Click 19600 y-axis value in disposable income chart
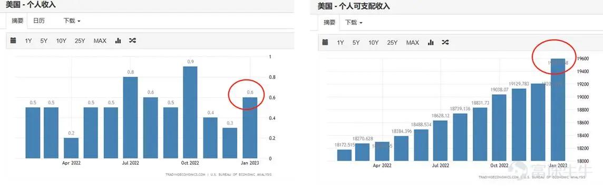 [x=583, y=59]
